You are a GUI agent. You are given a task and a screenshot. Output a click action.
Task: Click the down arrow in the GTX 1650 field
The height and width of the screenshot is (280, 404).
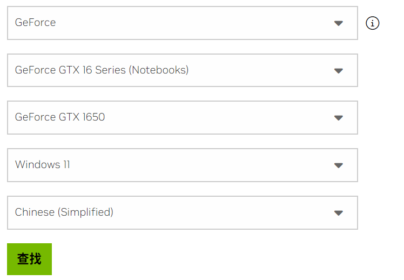tap(339, 118)
